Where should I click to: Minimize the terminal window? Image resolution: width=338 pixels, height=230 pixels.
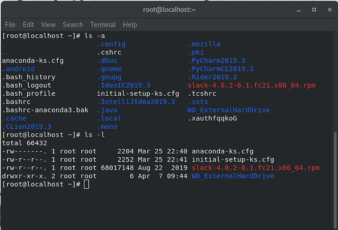pyautogui.click(x=299, y=10)
